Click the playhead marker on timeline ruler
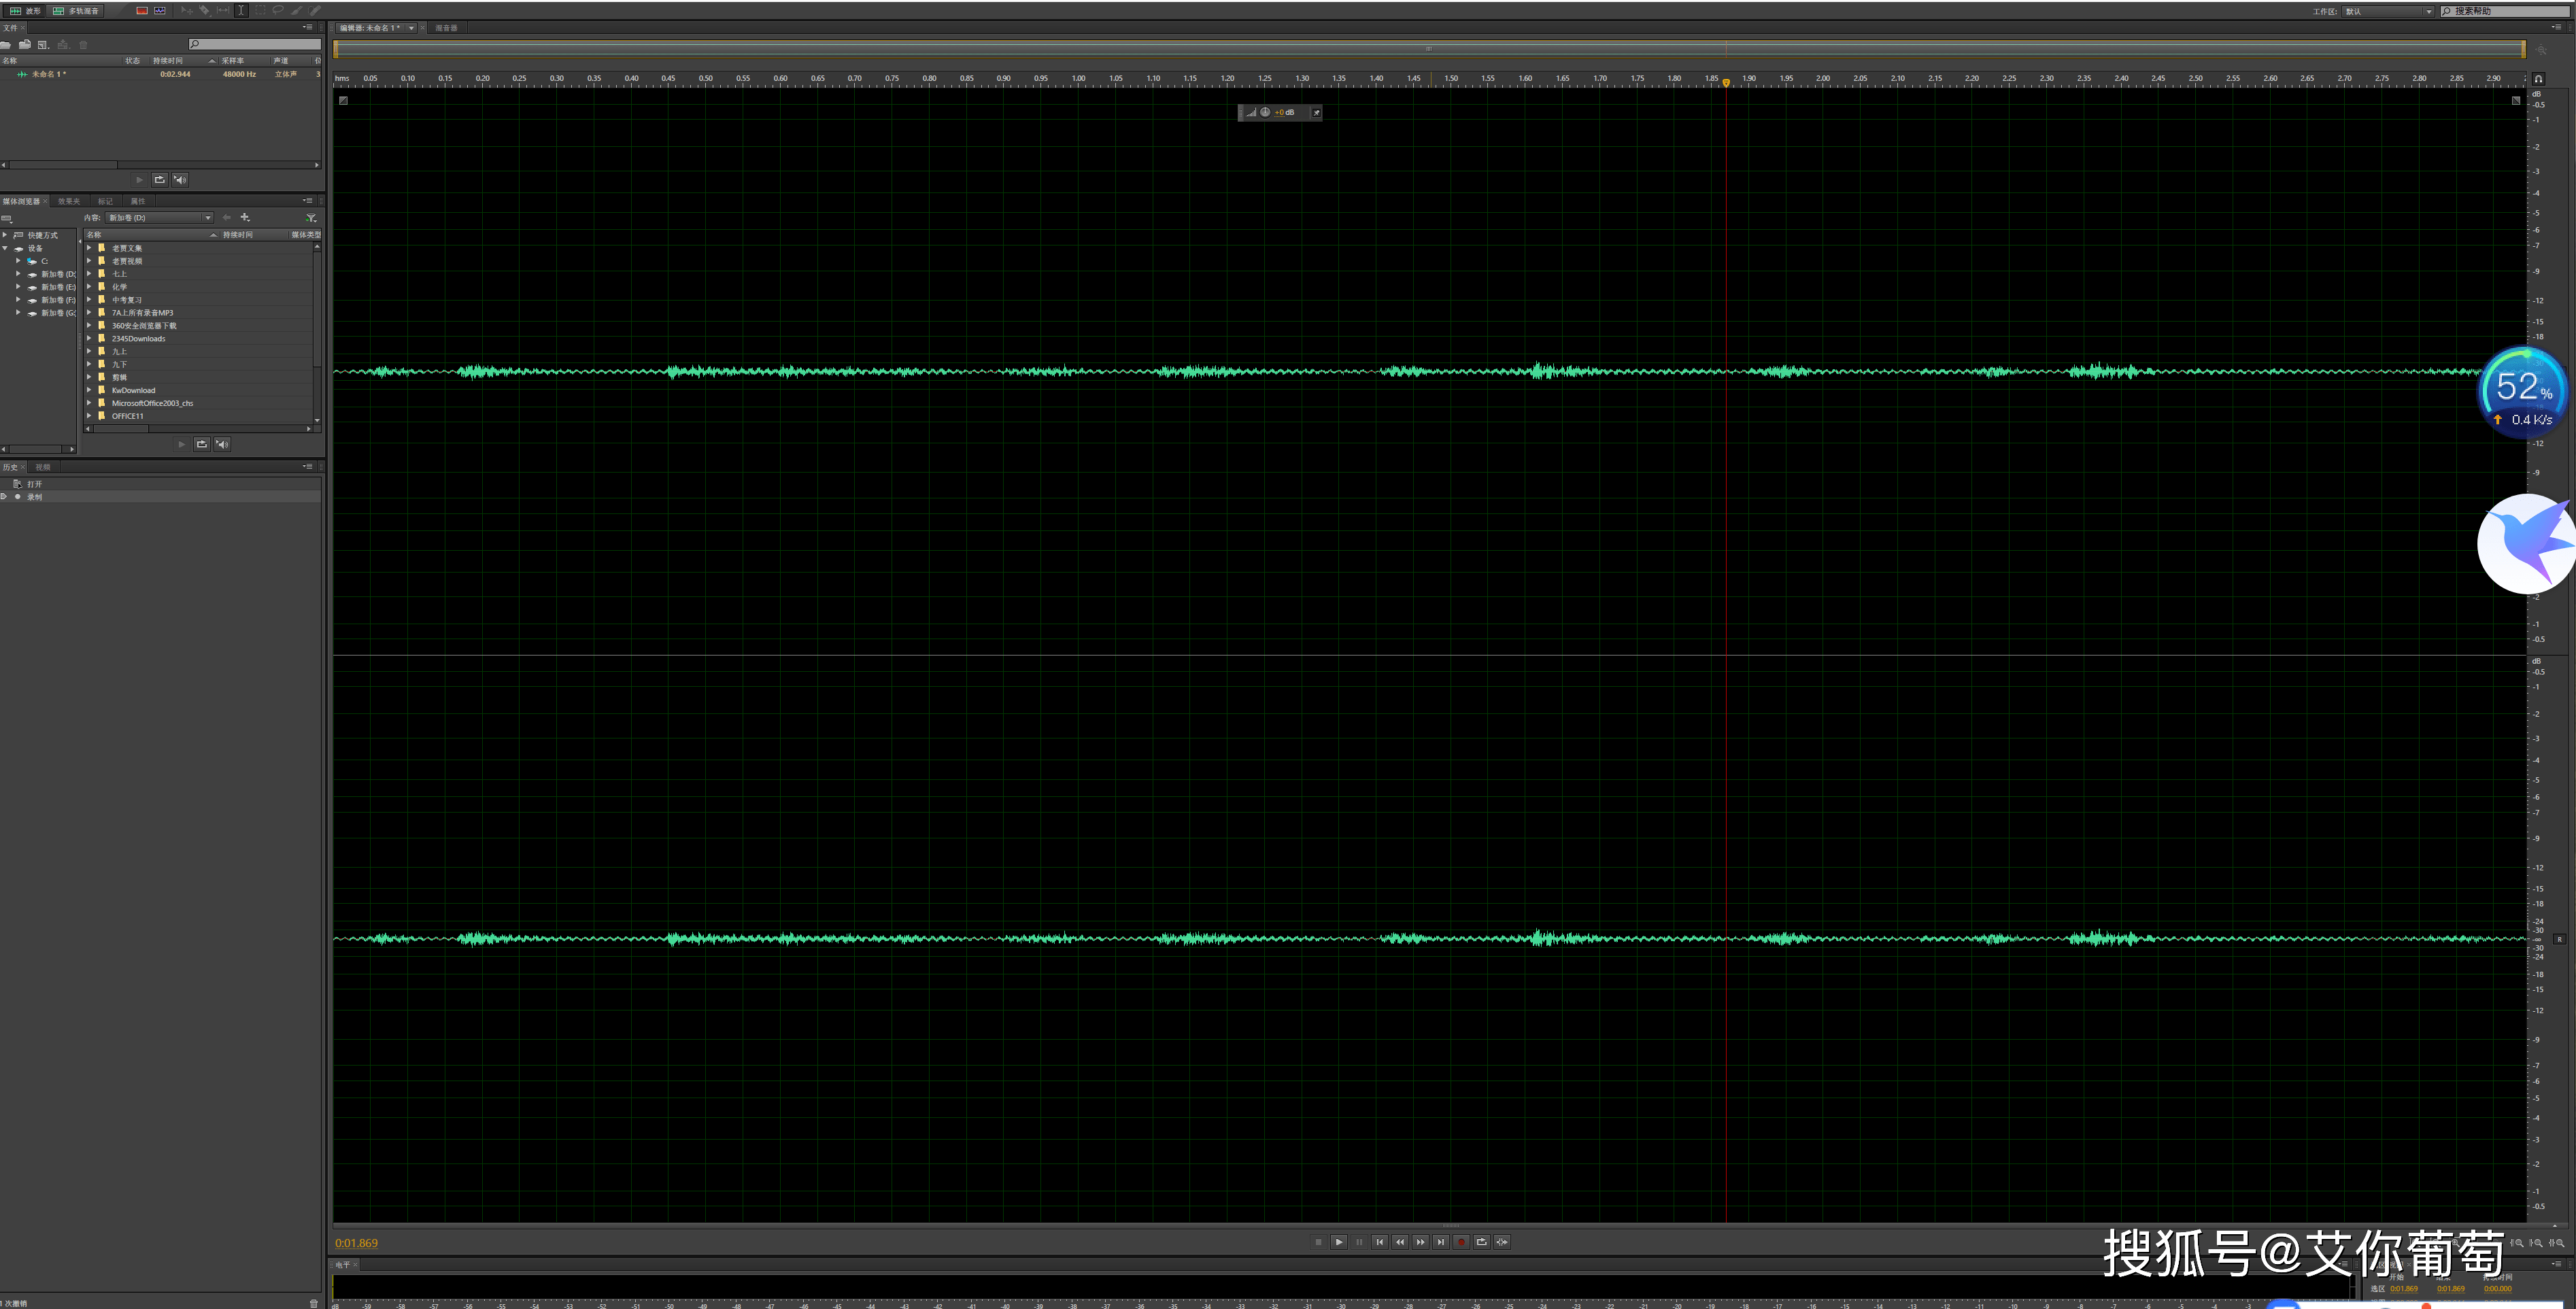 [1726, 83]
